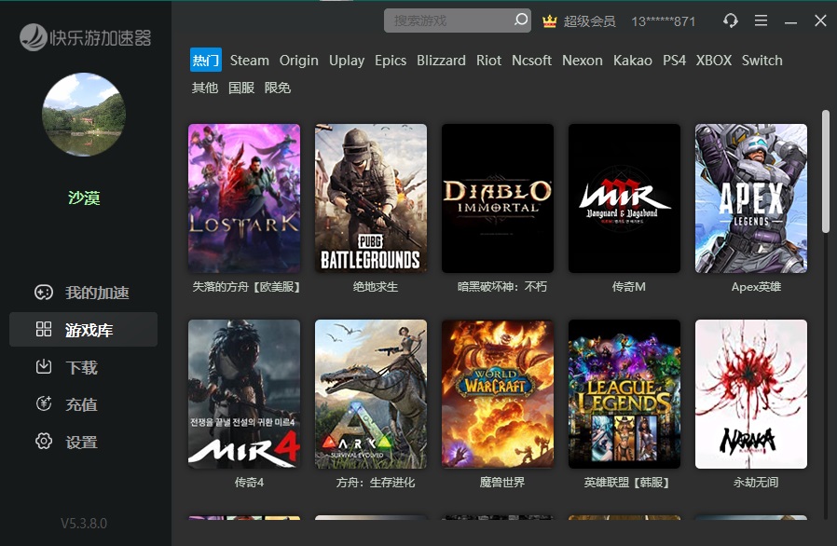Image resolution: width=837 pixels, height=546 pixels.
Task: Choose the World of Warcraft cover
Action: click(498, 394)
